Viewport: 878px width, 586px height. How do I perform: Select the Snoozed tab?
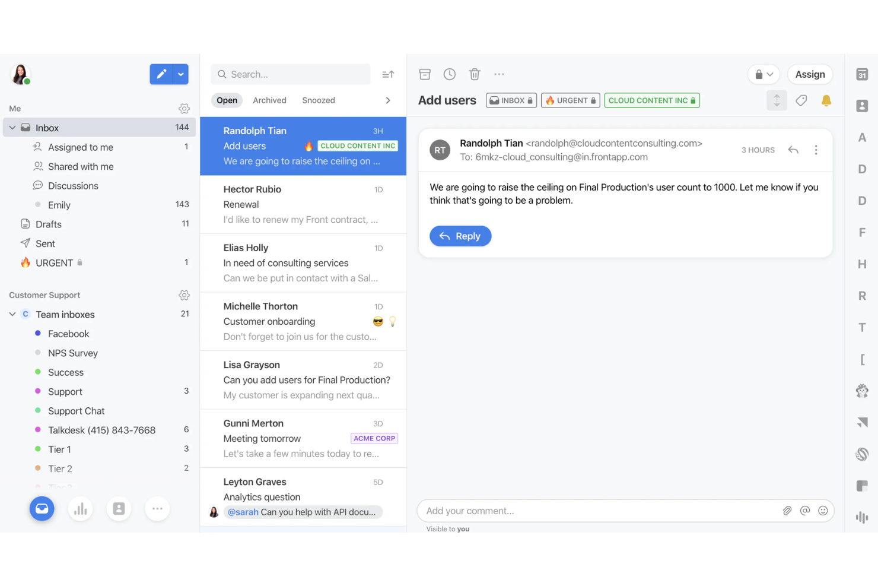click(x=319, y=100)
